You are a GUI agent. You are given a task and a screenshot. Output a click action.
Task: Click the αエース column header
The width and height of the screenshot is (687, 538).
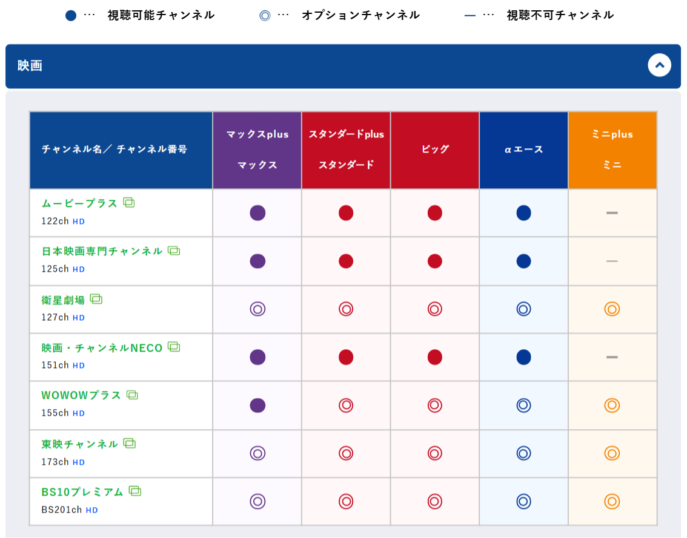[523, 149]
